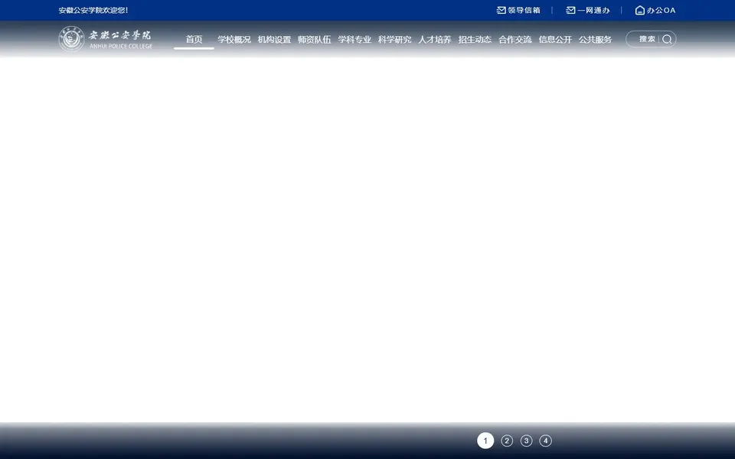This screenshot has height=459, width=735.
Task: Click the 安徽公安学院欢迎您! welcome text
Action: click(93, 10)
